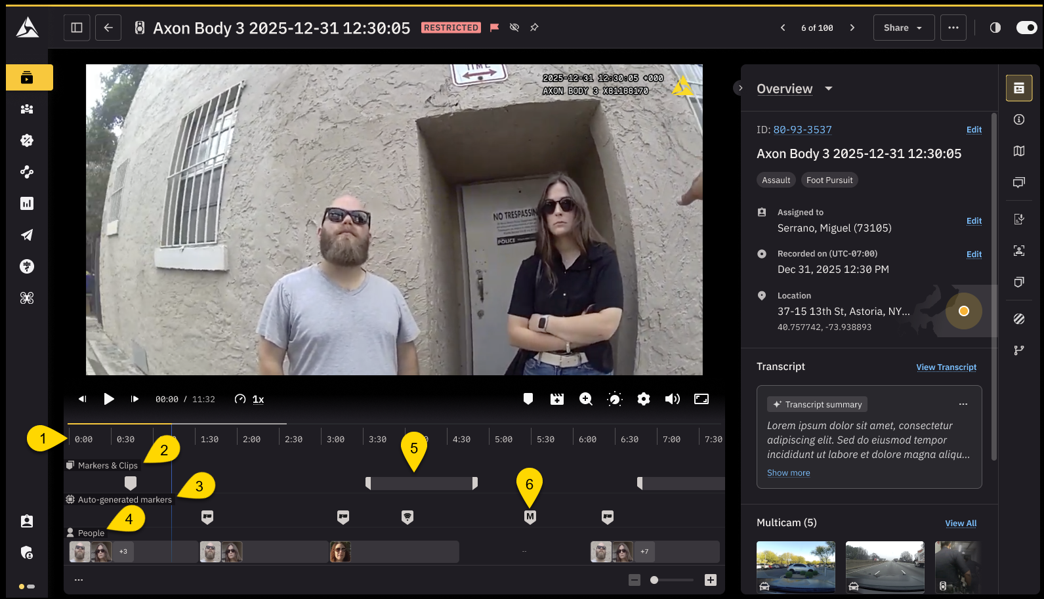View All multicam videos
1044x599 pixels.
[x=961, y=524]
